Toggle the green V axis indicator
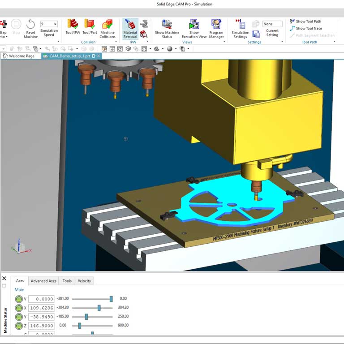This screenshot has width=344, height=344. coord(19,299)
